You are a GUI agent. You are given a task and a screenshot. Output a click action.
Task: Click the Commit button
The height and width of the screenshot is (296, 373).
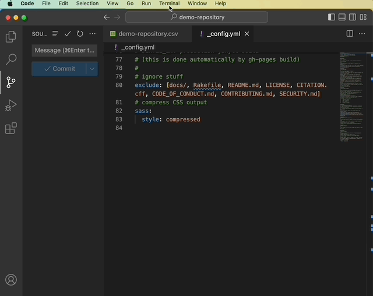coord(59,69)
